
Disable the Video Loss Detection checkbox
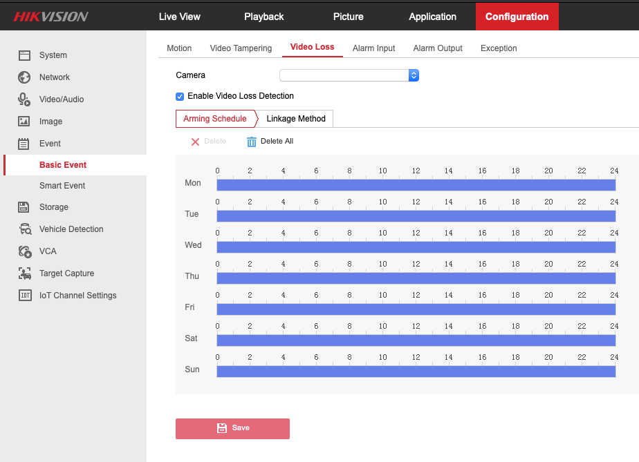pyautogui.click(x=180, y=97)
